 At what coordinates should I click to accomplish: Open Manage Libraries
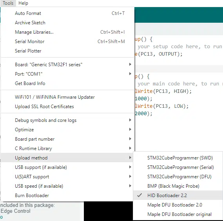(x=67, y=32)
